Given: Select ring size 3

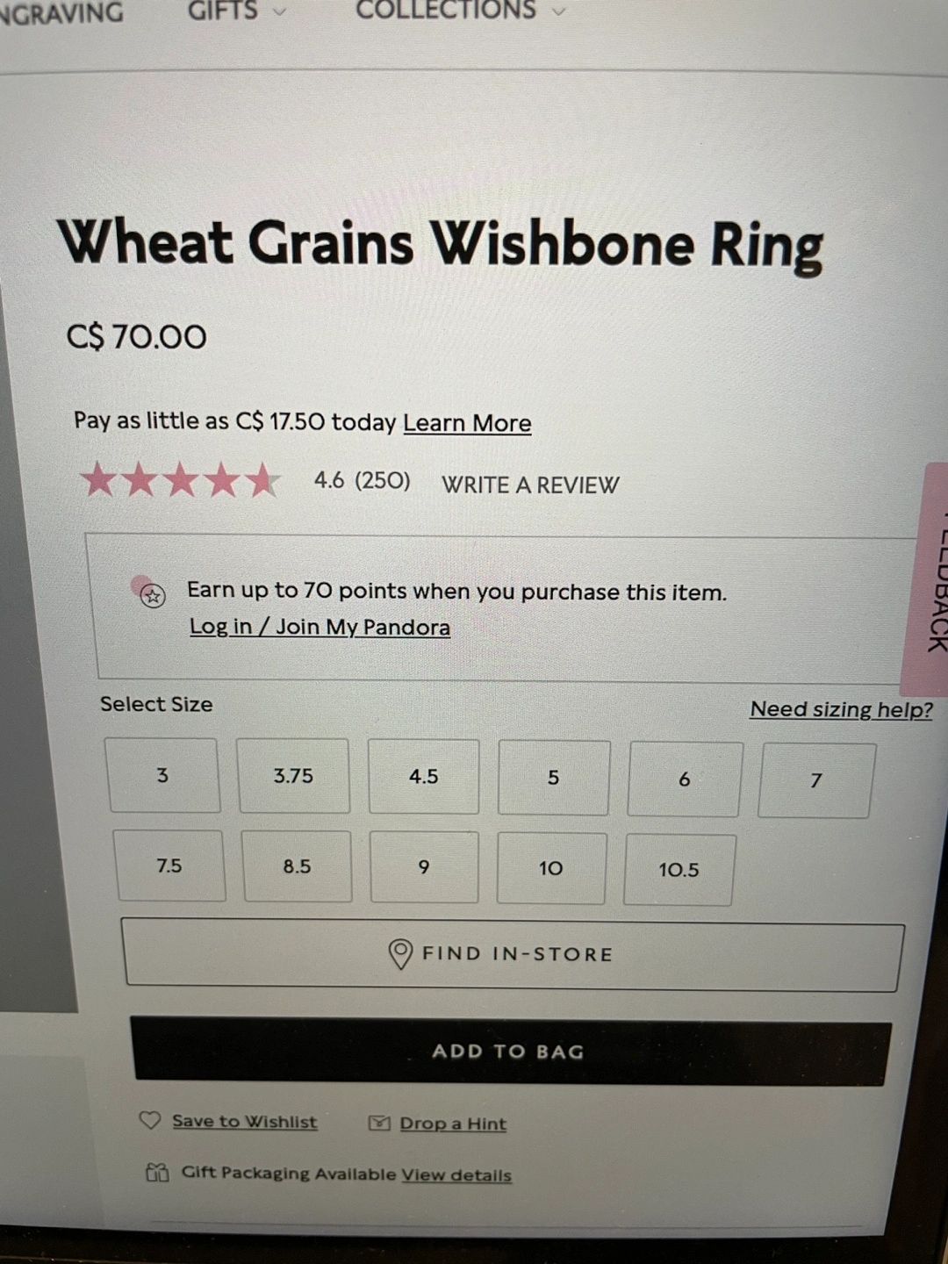Looking at the screenshot, I should [162, 775].
